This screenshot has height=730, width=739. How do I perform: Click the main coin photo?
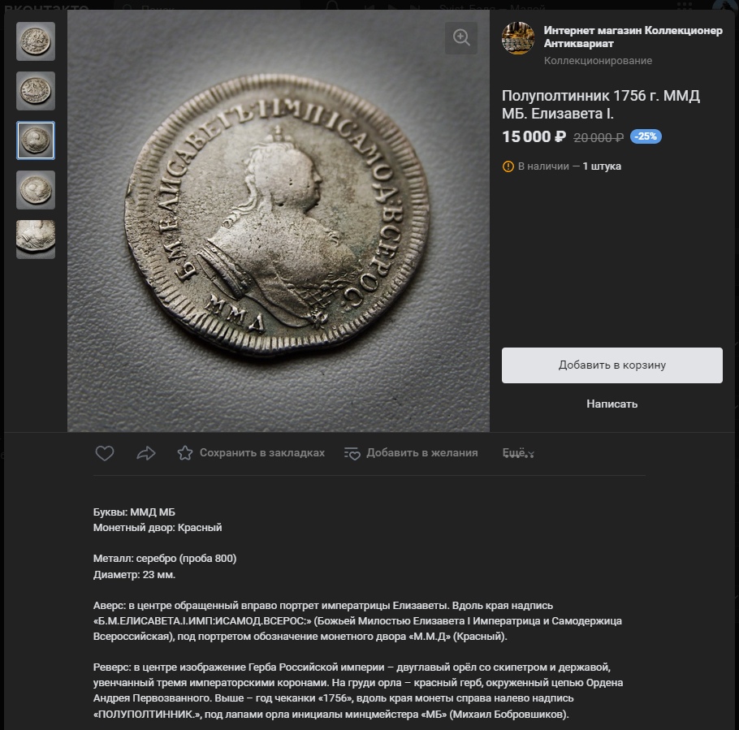click(279, 221)
